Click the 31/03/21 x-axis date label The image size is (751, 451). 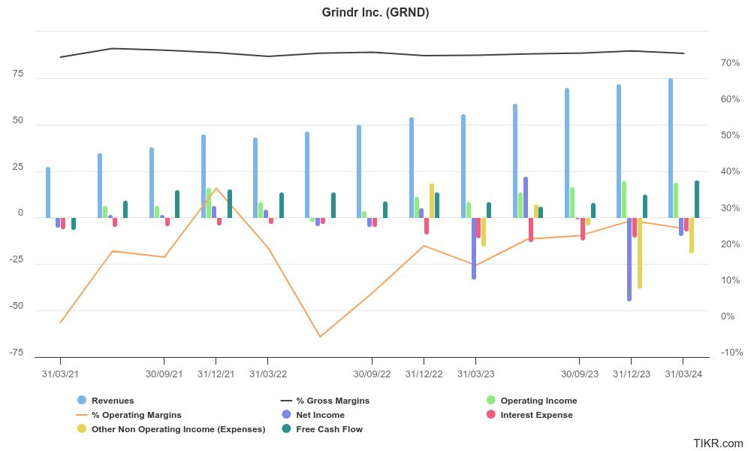tap(60, 374)
